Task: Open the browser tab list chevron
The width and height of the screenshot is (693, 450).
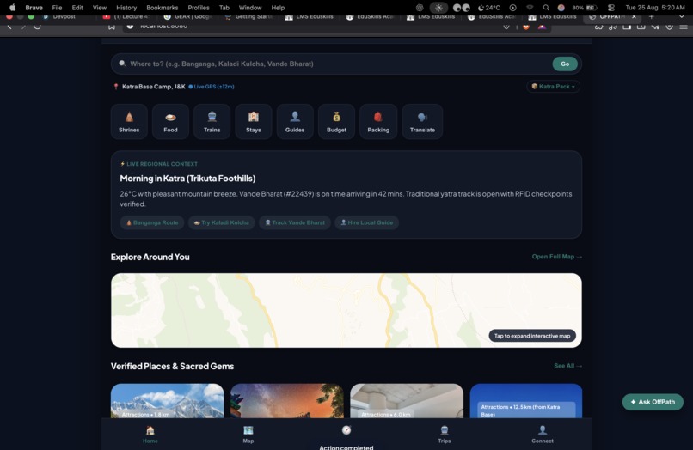Action: click(681, 17)
